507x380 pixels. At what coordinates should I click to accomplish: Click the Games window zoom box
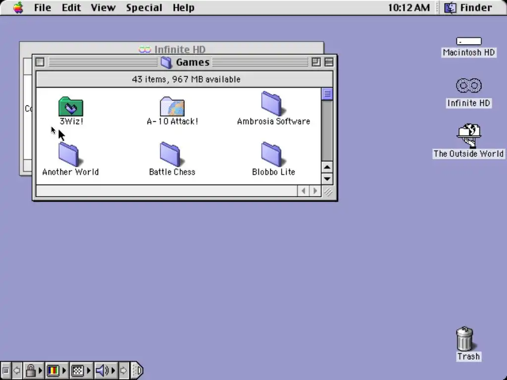pos(316,62)
